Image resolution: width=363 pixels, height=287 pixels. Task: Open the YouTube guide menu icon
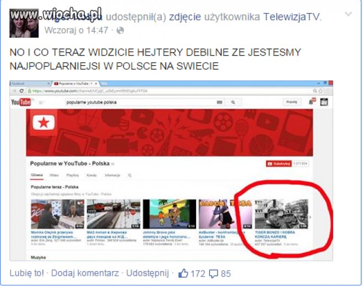tap(41, 102)
